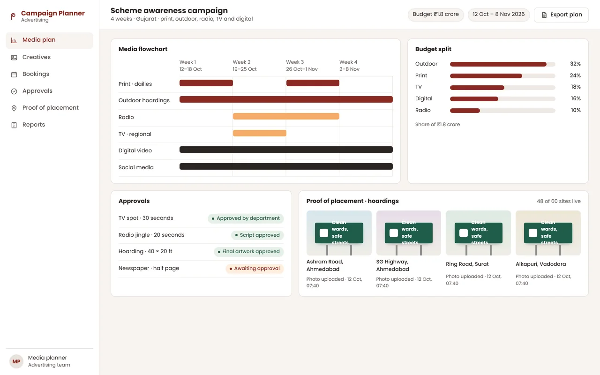Open the Alkapuri, Vadodara hoarding photo
The height and width of the screenshot is (375, 600).
tap(548, 233)
